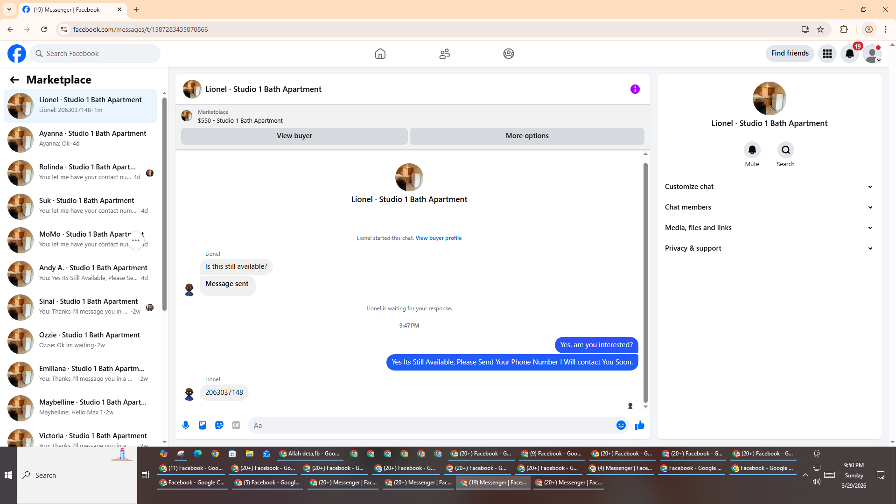Switch to the (19) Messenger taskbar window
The image size is (896, 504).
tap(493, 483)
